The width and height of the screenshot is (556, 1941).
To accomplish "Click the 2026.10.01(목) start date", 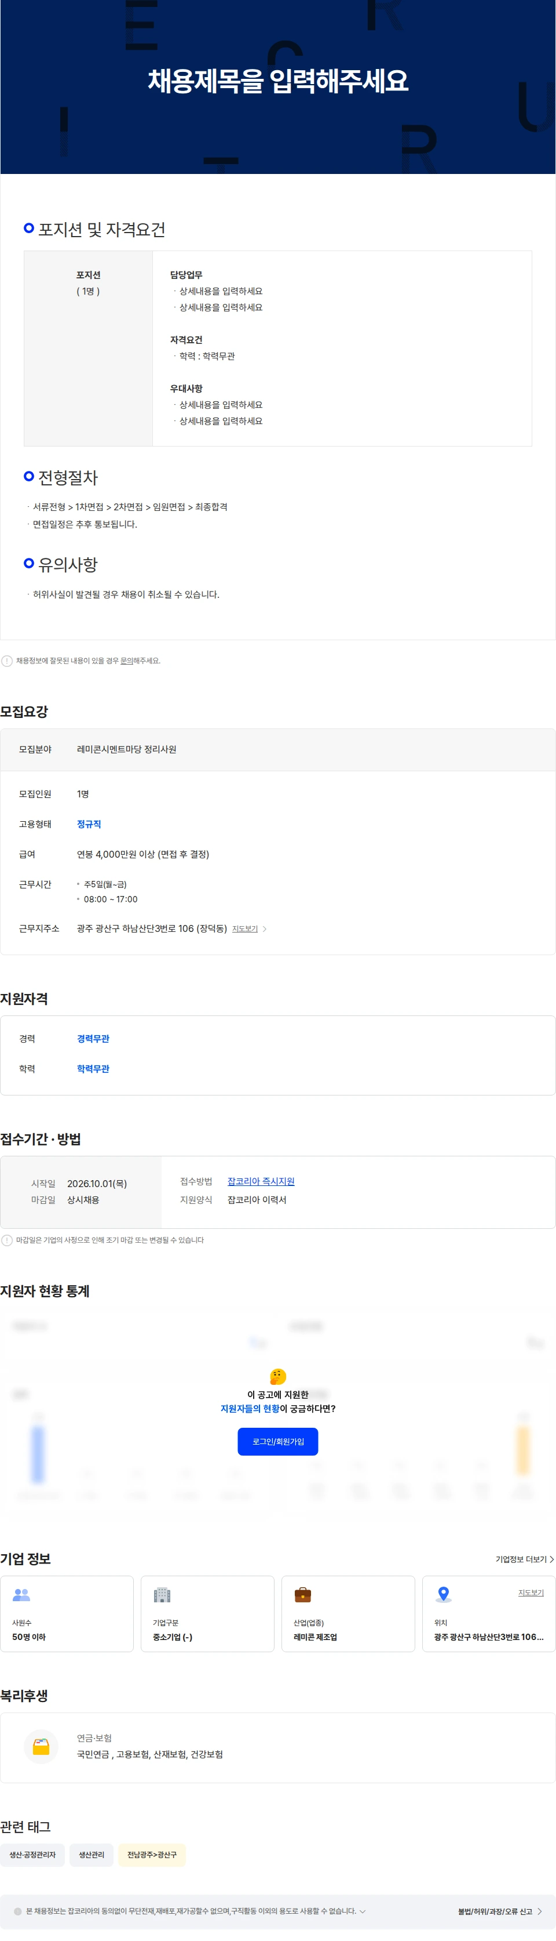I will point(97,1183).
